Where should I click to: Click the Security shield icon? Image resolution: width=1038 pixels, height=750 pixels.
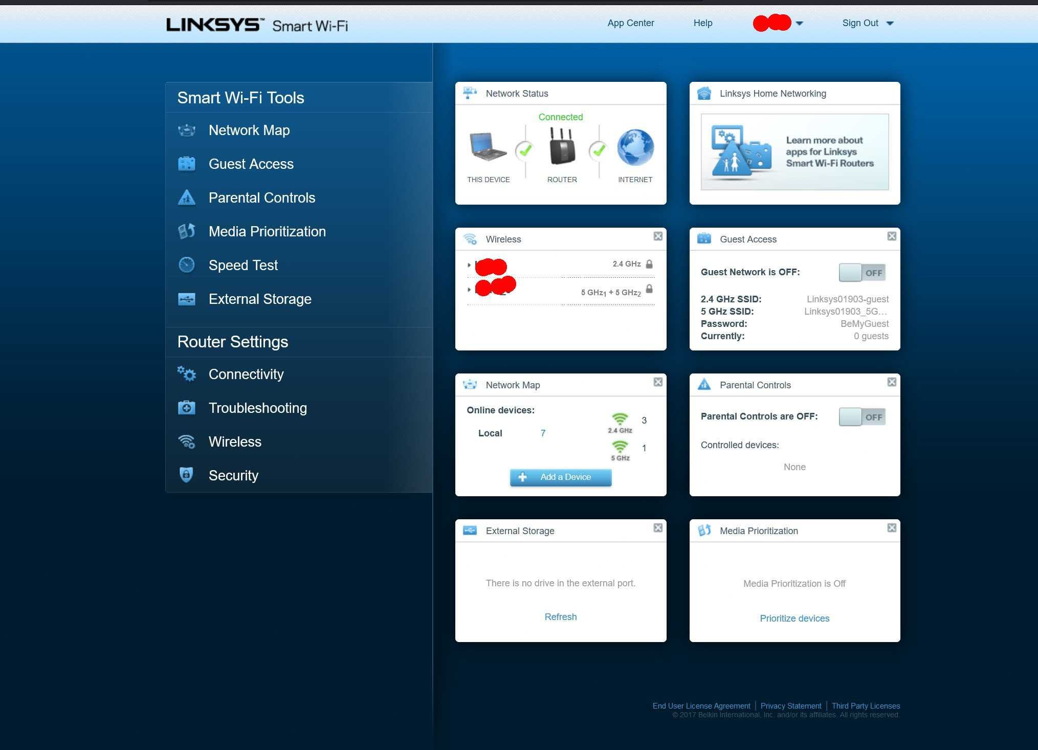tap(186, 475)
